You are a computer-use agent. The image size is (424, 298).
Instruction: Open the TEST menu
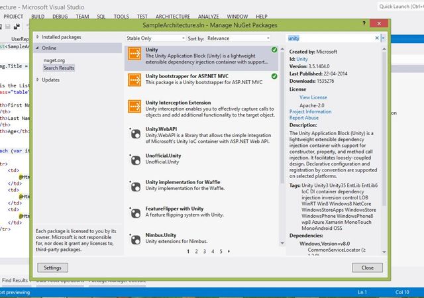(142, 17)
